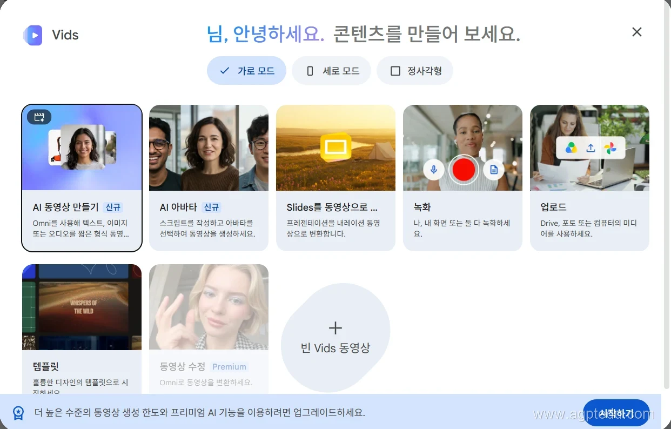Click the microphone icon on 녹화 card

click(x=433, y=170)
